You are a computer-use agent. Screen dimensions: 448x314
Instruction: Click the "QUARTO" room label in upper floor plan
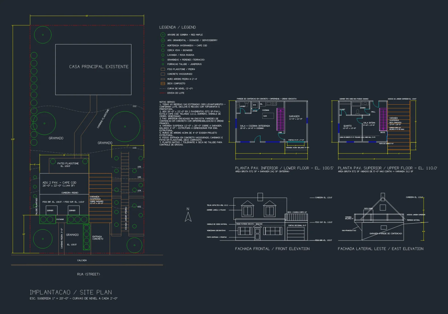(x=347, y=126)
